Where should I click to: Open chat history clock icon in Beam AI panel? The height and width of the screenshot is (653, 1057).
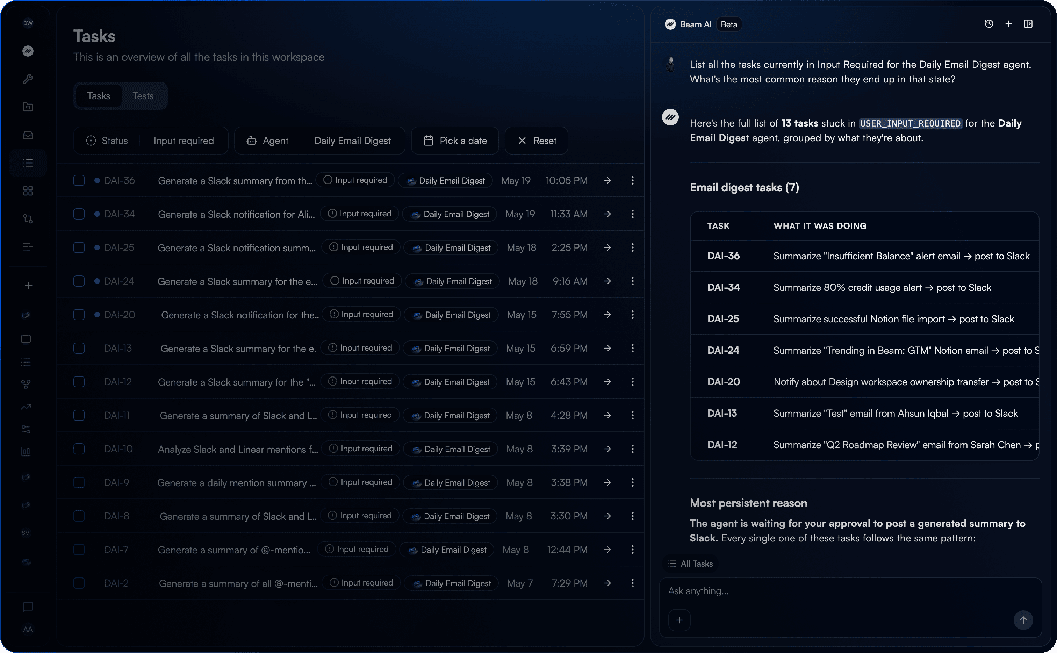coord(989,24)
